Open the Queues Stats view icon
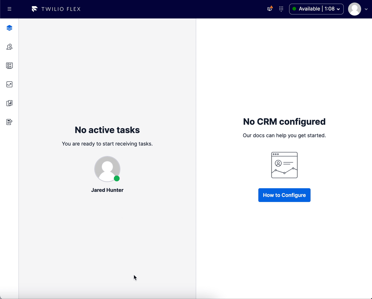Viewport: 372px width, 299px height. pyautogui.click(x=9, y=66)
